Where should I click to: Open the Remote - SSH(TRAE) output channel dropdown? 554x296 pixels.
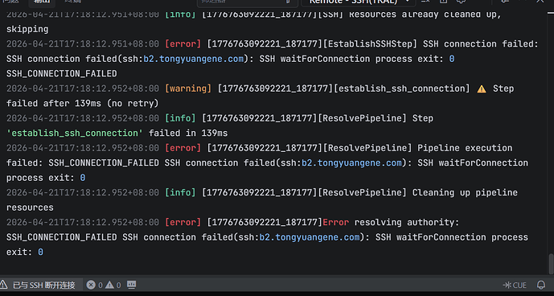coord(359,2)
